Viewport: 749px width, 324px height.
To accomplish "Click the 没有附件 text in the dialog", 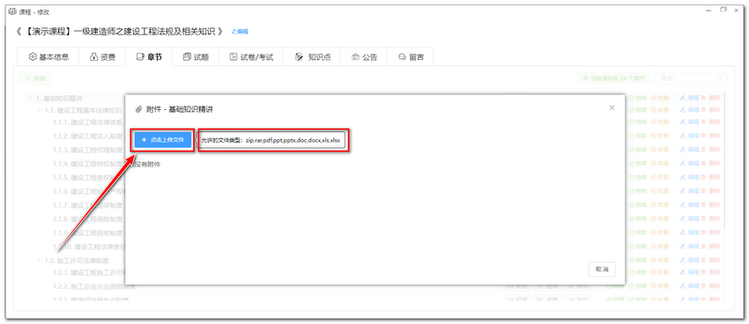I will (x=148, y=164).
